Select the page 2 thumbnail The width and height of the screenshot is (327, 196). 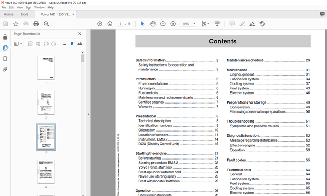(x=46, y=102)
